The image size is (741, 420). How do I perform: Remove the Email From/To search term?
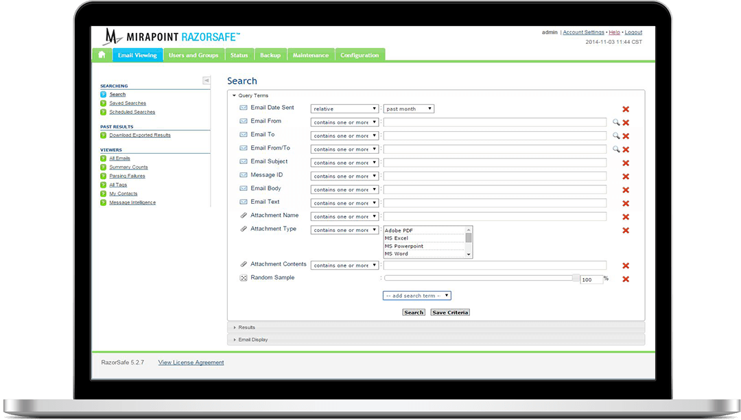626,150
